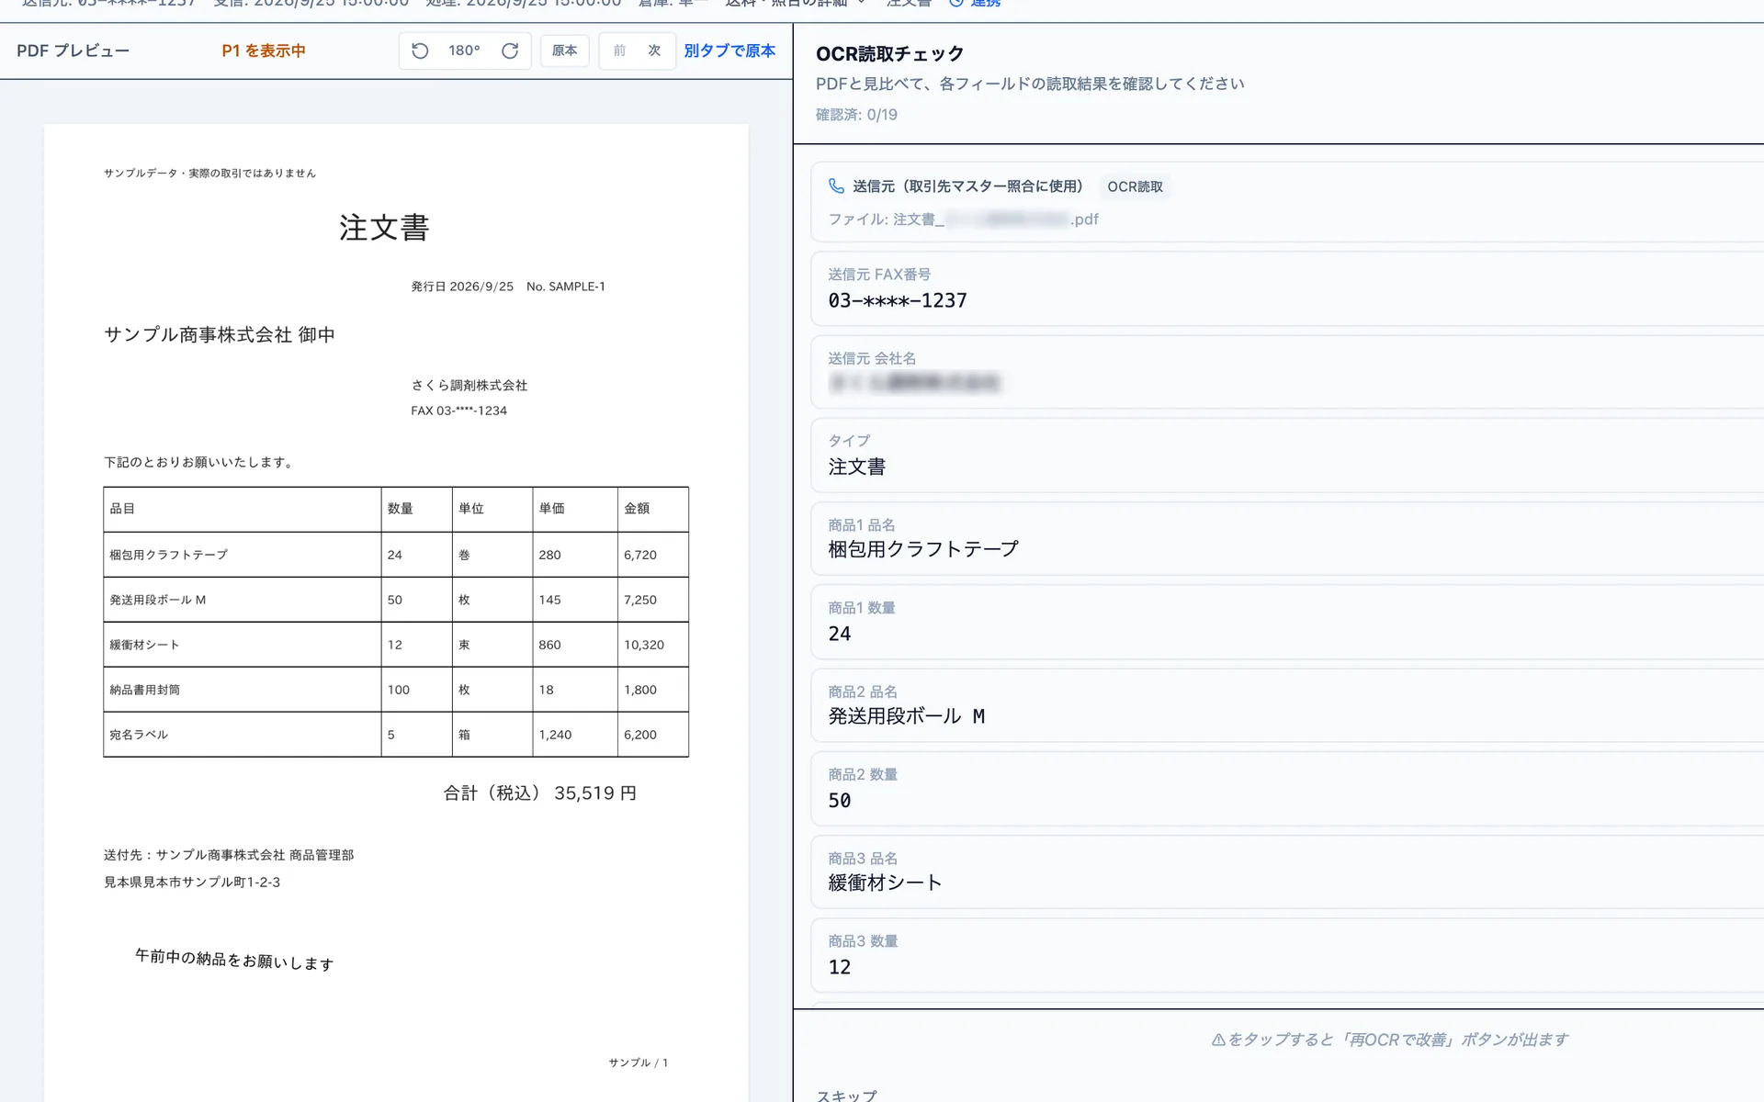Click 合計（税込） 35,519 円 in the PDF
Viewport: 1764px width, 1102px height.
click(540, 793)
